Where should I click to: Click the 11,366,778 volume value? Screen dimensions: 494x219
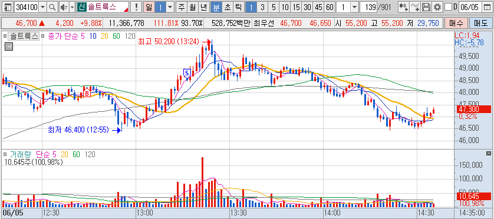click(x=126, y=23)
